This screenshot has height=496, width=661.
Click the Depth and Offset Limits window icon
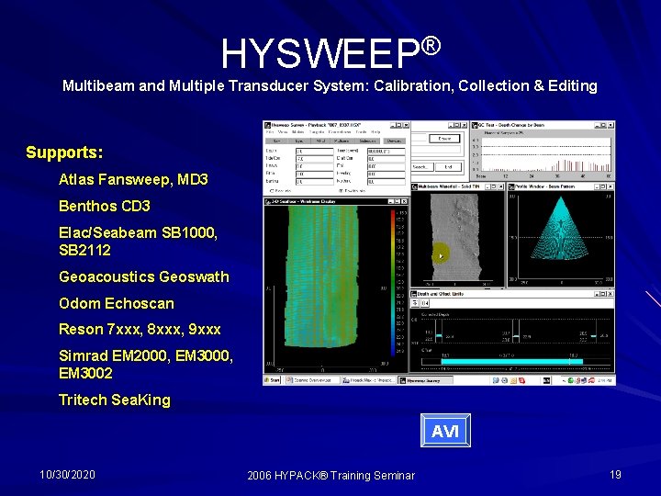pos(414,294)
